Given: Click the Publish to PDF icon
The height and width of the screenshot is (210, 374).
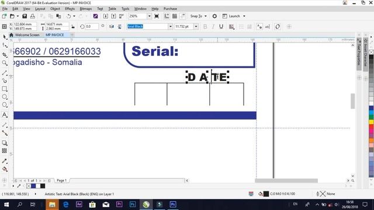Looking at the screenshot, I should click(x=122, y=16).
